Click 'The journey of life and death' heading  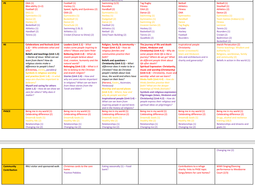pos(156,44)
